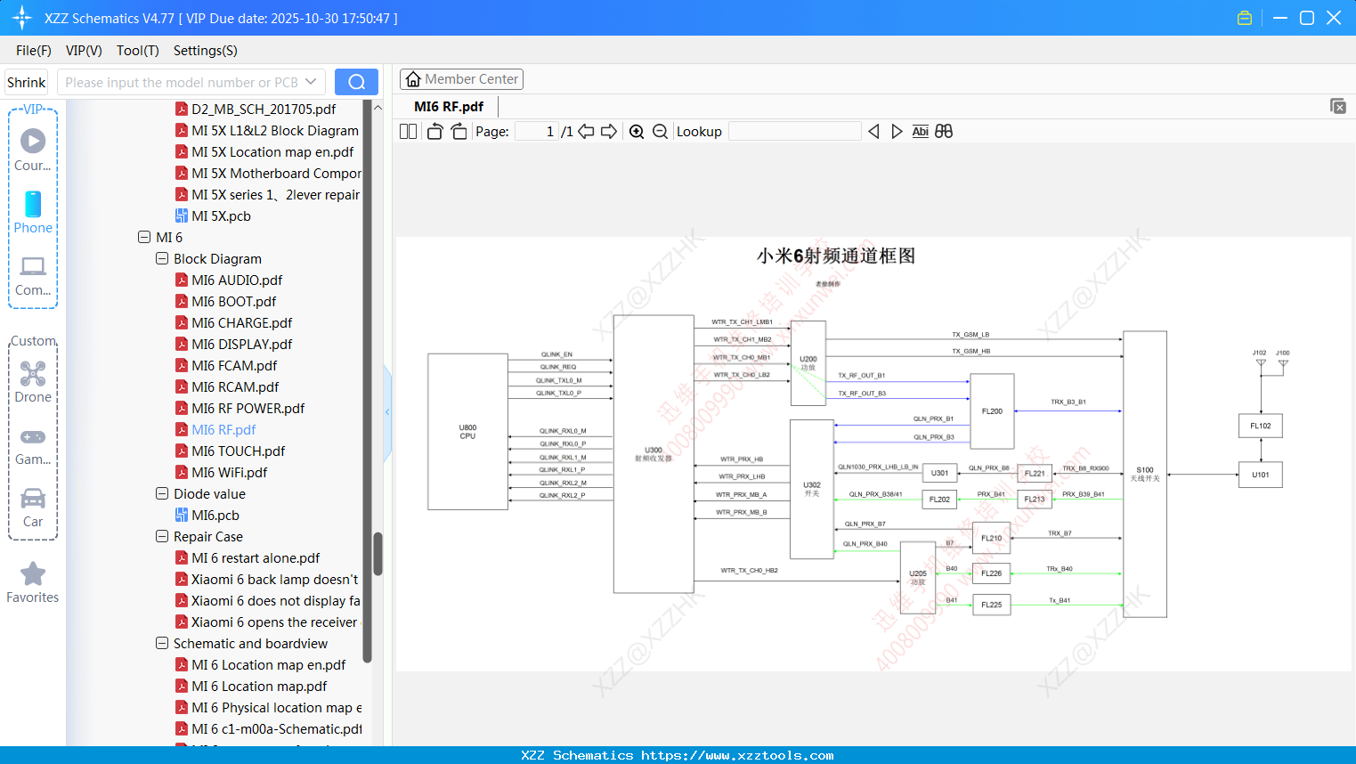Open the Computer category icon
This screenshot has width=1356, height=764.
coord(33,275)
